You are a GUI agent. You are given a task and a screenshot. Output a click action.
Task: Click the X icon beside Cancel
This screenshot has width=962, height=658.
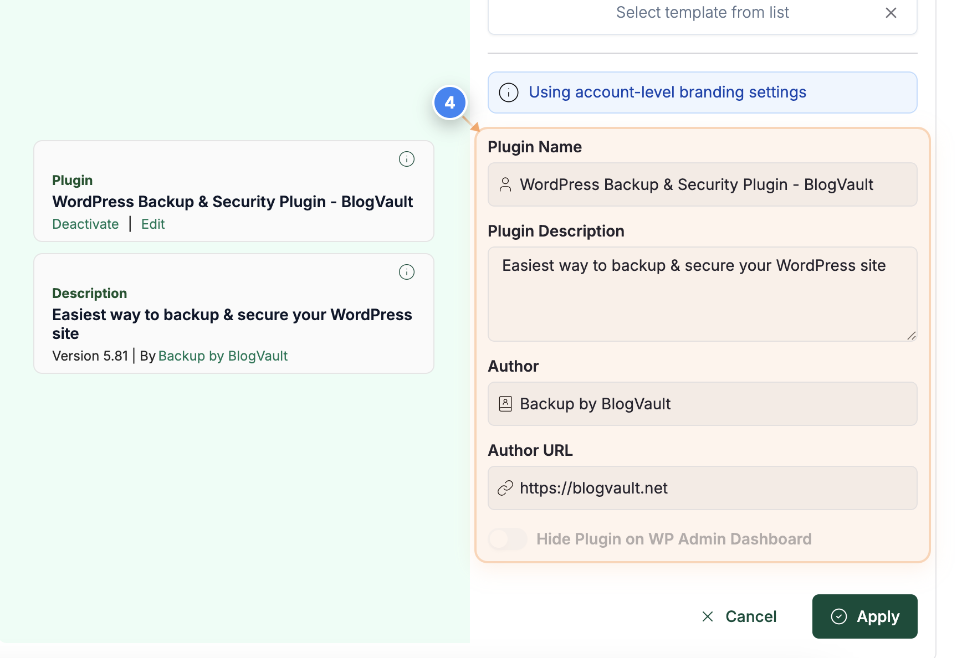click(x=708, y=616)
